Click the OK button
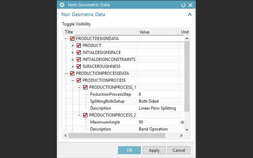253x158 pixels. pos(129,150)
